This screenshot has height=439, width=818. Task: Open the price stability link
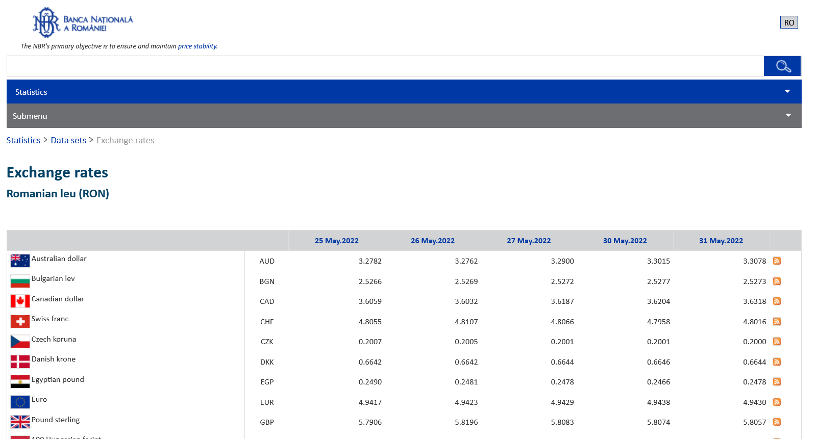coord(197,46)
